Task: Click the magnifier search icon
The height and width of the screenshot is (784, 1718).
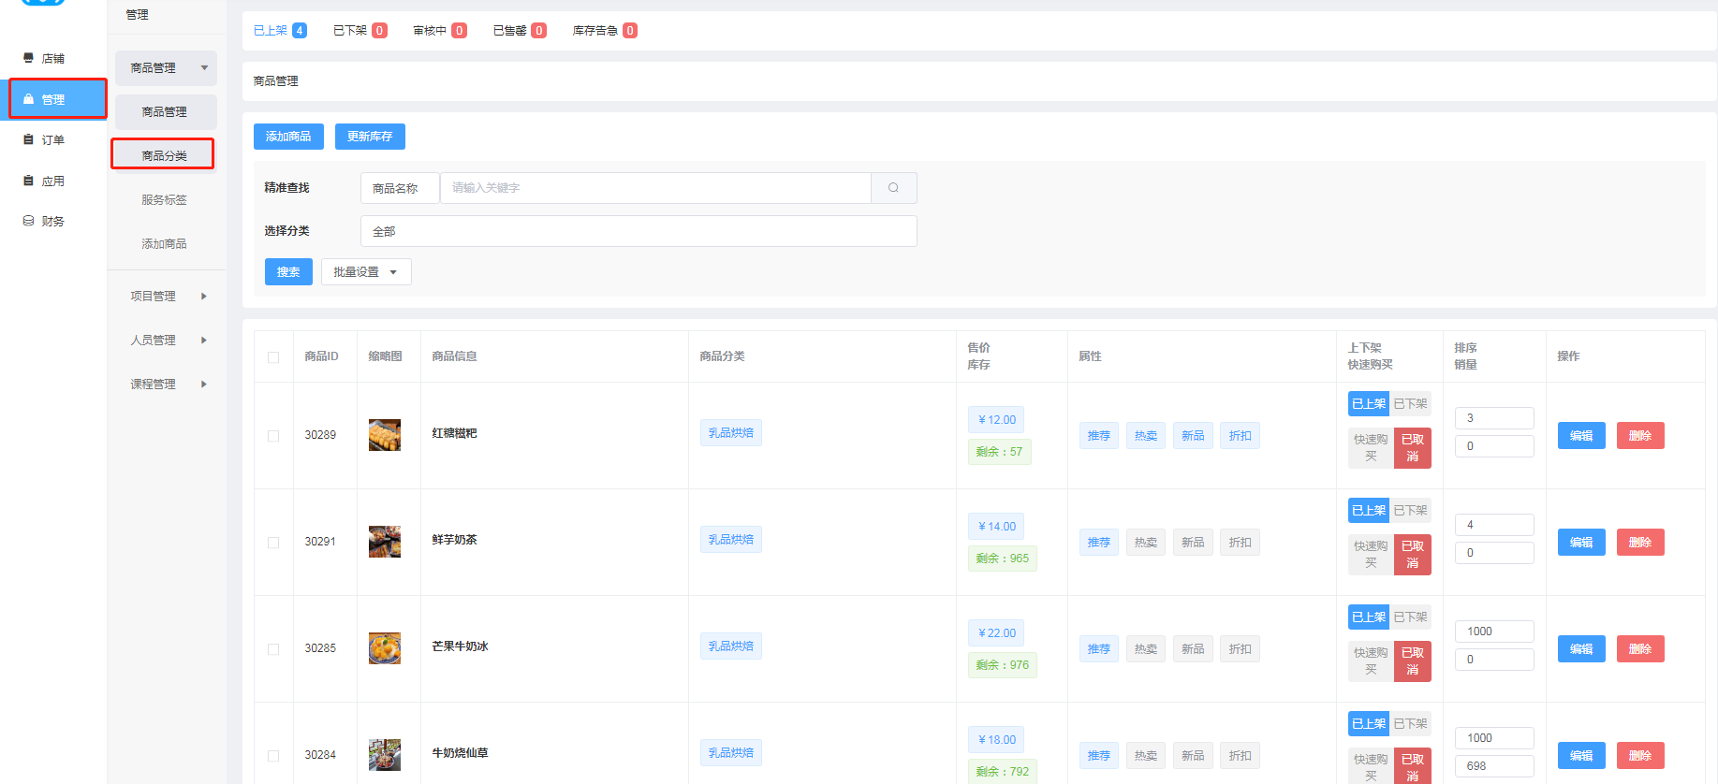Action: [893, 188]
